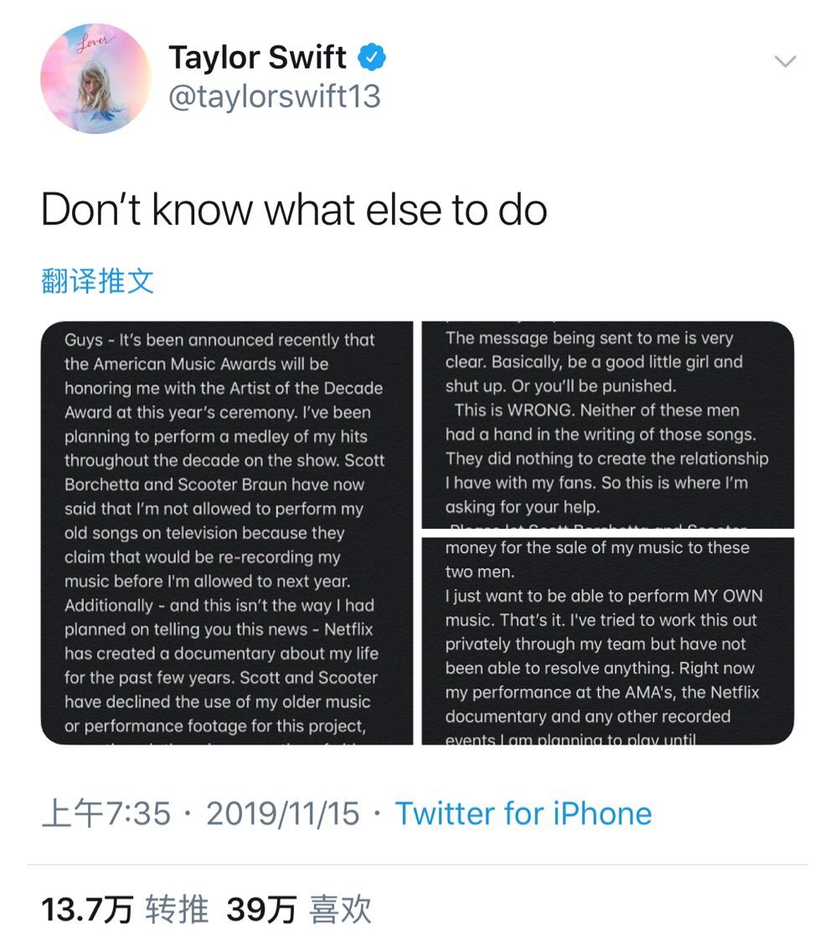The height and width of the screenshot is (943, 835).
Task: Open Taylor Swift's profile picture avatar
Action: click(x=95, y=79)
